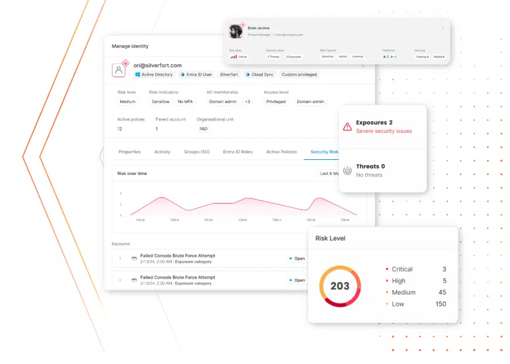Image resolution: width=510 pixels, height=364 pixels.
Task: Click the +3 AD membership overflow badge
Action: pos(248,102)
